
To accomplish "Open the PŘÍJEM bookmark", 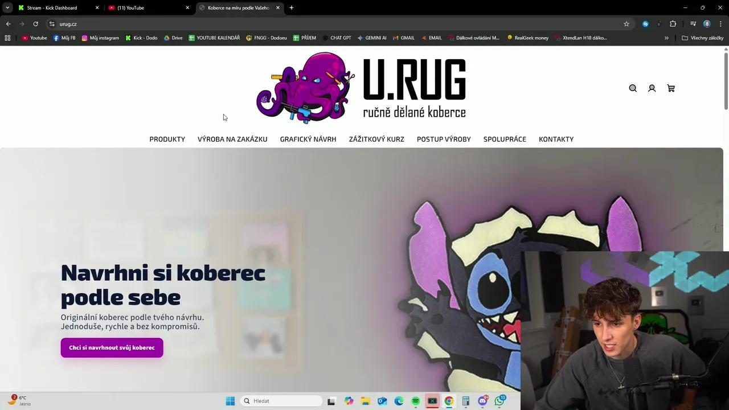I will click(305, 38).
